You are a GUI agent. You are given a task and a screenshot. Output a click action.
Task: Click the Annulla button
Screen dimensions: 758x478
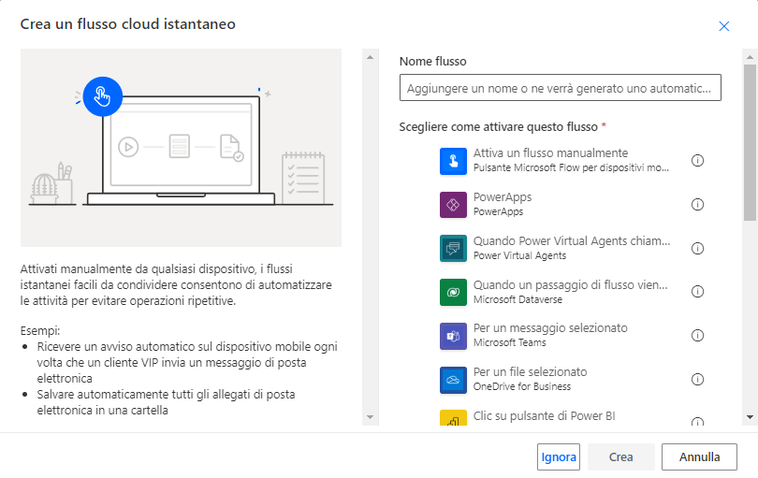[699, 456]
